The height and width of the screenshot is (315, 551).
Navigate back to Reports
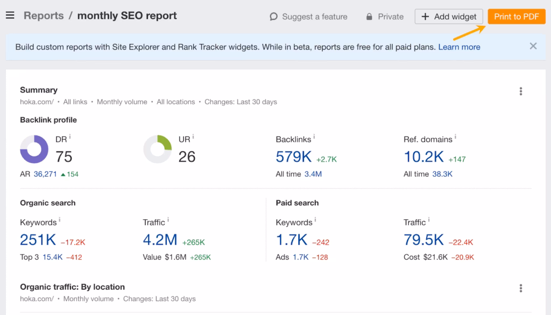[43, 16]
